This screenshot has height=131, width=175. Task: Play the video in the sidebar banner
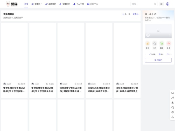(x=148, y=35)
